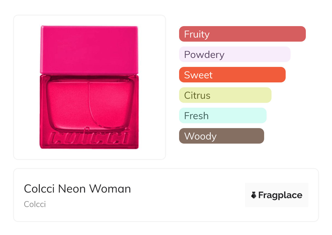Click the word "Powdery" label
Image resolution: width=332 pixels, height=235 pixels.
(204, 55)
